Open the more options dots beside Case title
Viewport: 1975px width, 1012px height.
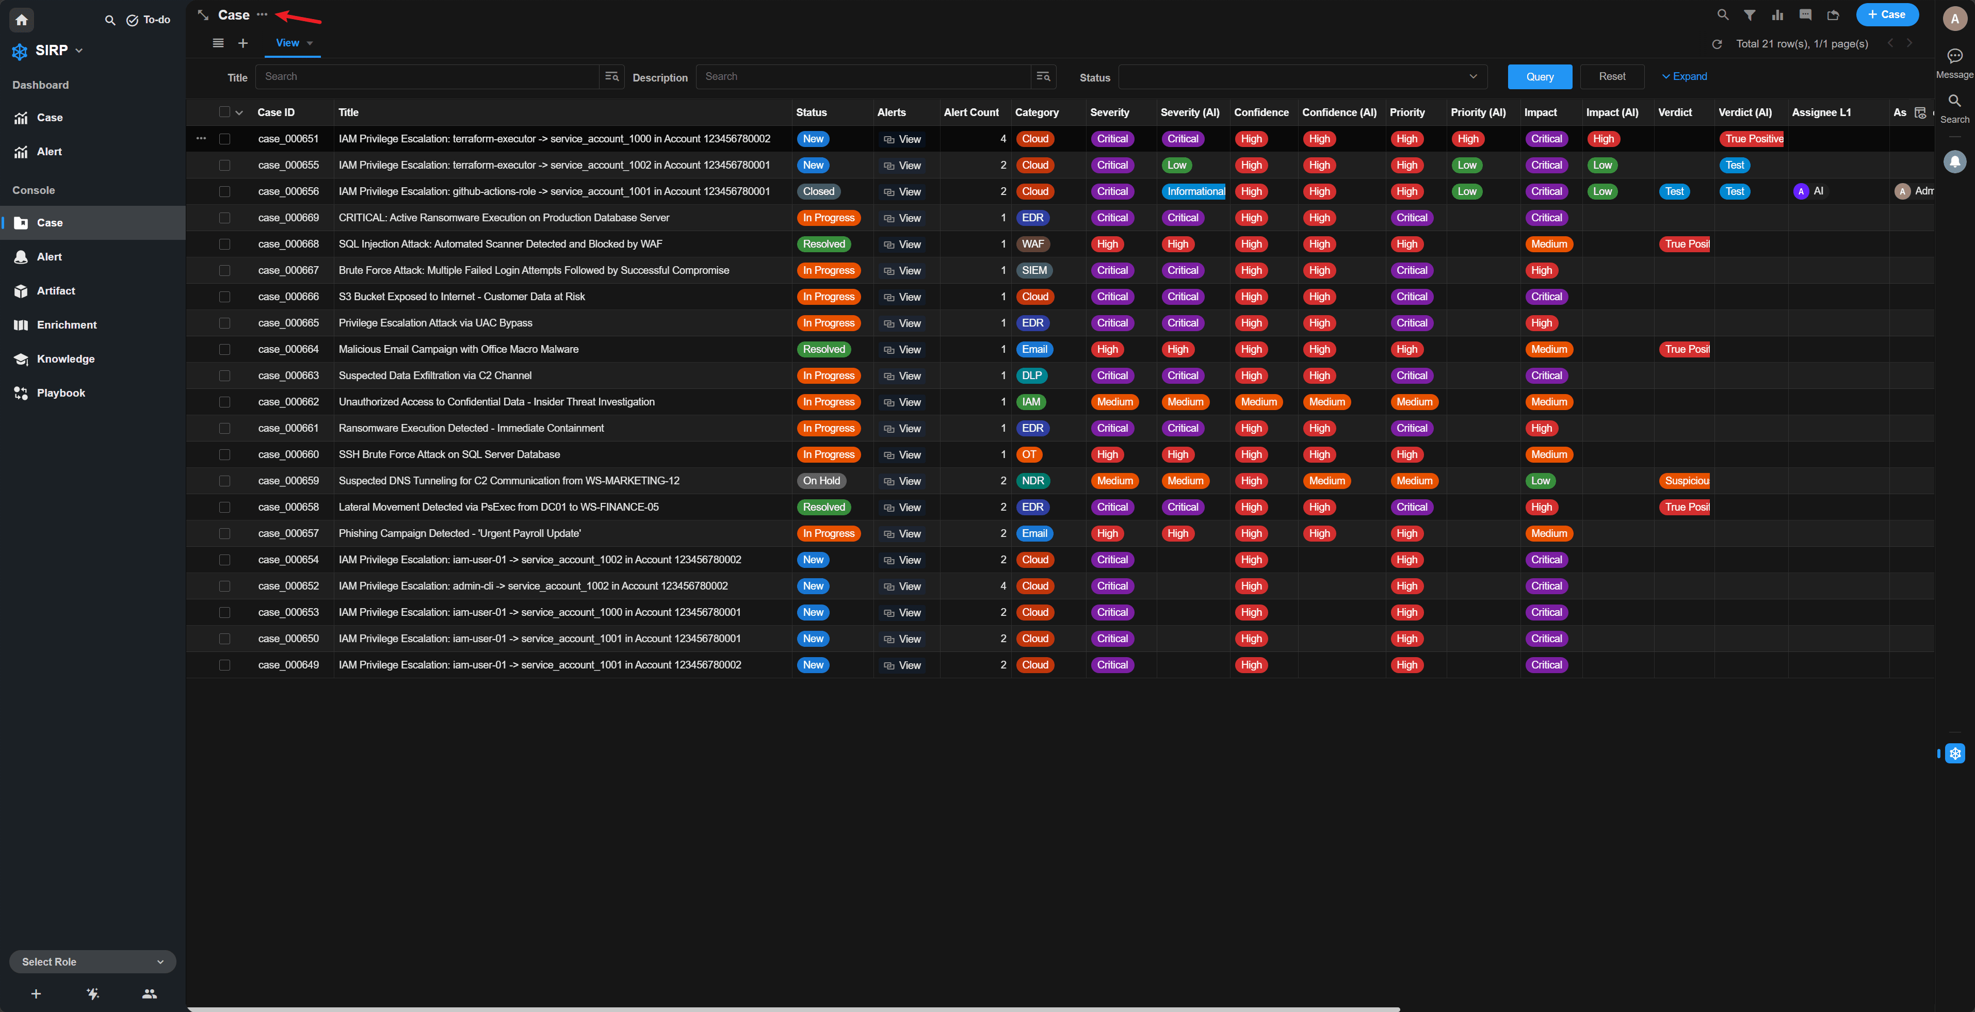(x=262, y=14)
